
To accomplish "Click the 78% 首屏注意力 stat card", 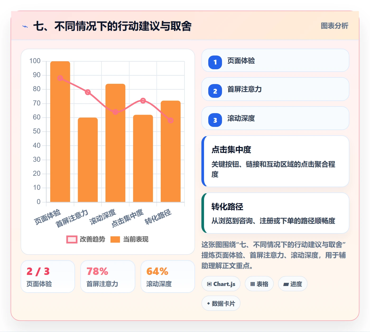I will [108, 276].
